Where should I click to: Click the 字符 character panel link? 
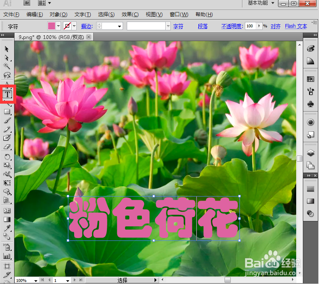point(178,26)
